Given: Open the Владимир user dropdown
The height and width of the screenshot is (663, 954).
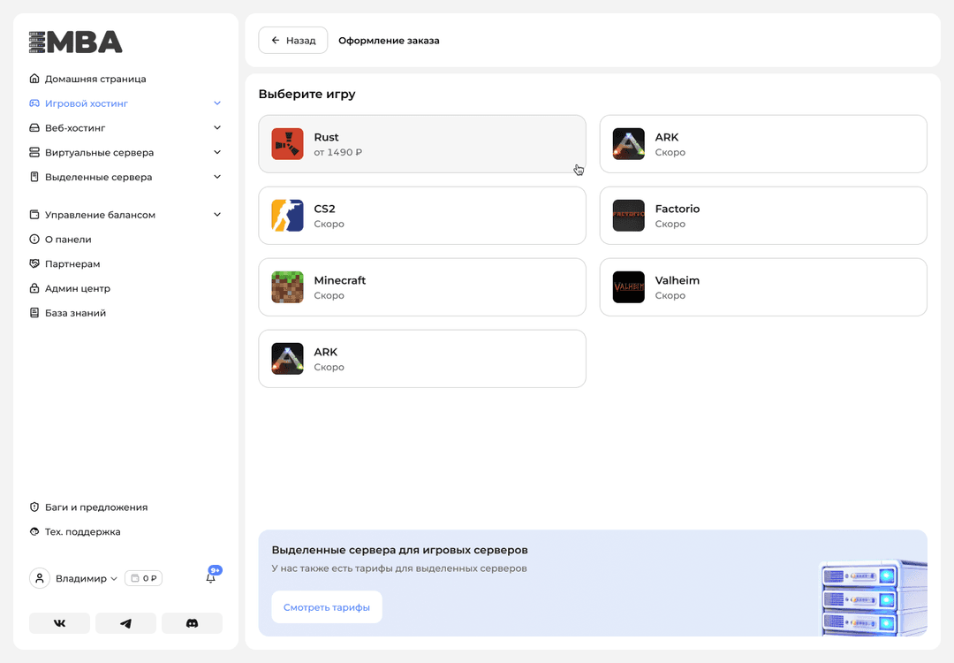Looking at the screenshot, I should [86, 579].
